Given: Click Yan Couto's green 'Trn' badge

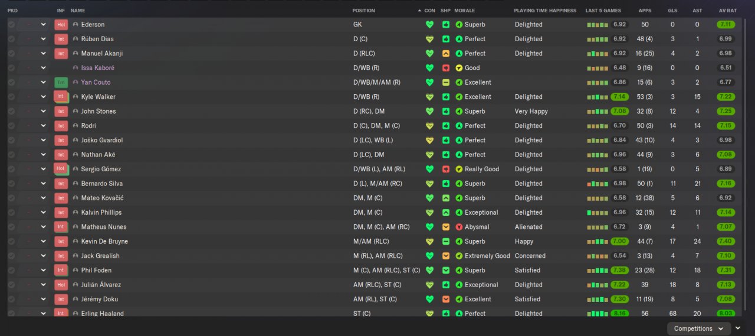Looking at the screenshot, I should (x=61, y=82).
